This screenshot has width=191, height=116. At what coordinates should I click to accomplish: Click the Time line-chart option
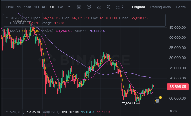pyautogui.click(x=10, y=7)
